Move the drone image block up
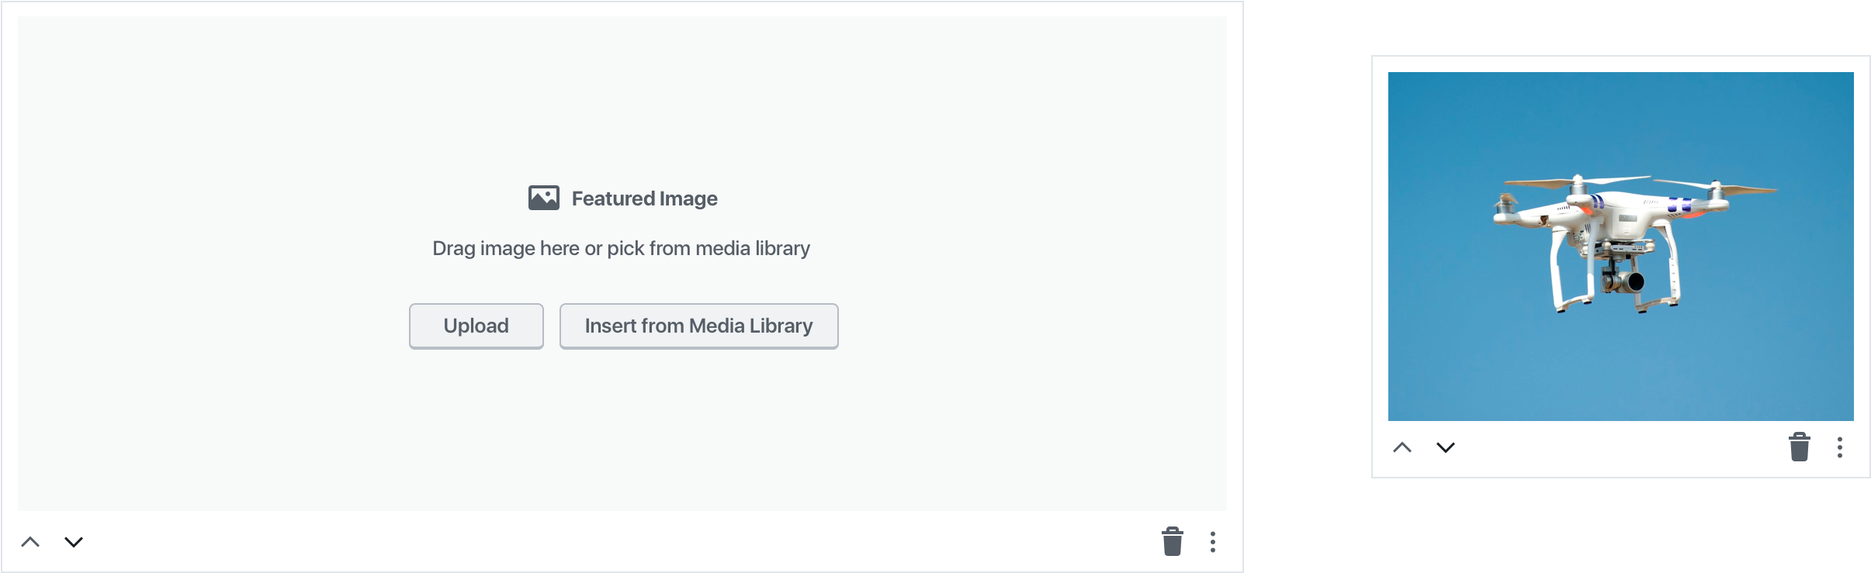This screenshot has height=573, width=1871. (x=1402, y=447)
